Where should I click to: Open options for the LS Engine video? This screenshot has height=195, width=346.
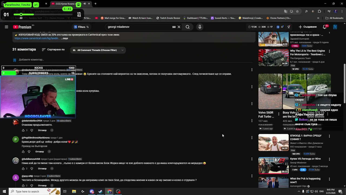[x=329, y=51]
